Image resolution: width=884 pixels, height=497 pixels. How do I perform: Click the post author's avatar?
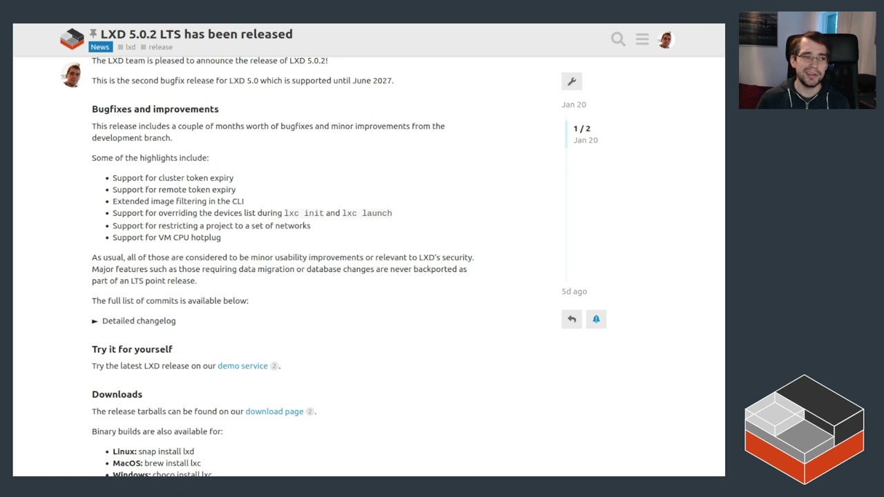(x=72, y=75)
